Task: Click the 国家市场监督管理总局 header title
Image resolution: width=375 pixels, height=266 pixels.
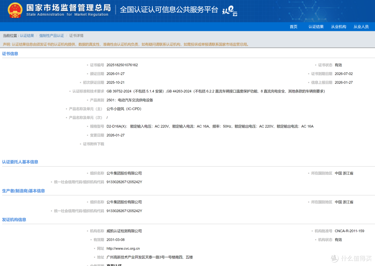Action: (x=68, y=8)
